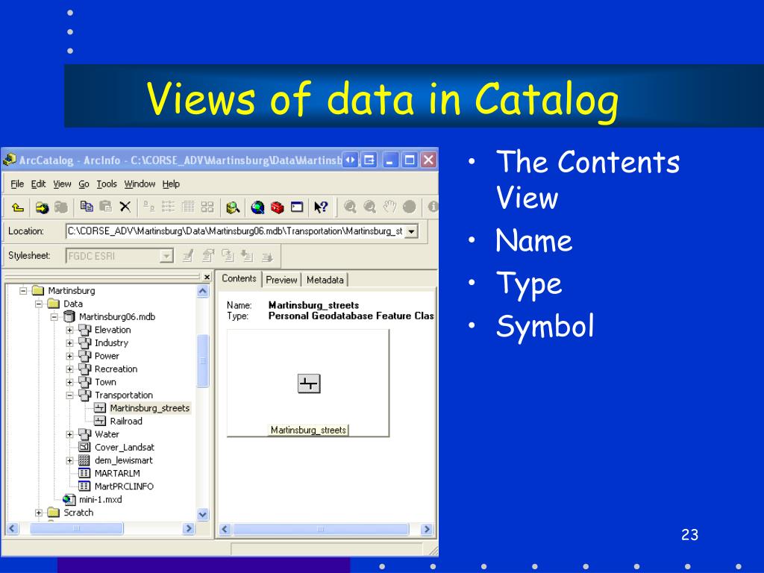Switch to Details view button
Image resolution: width=764 pixels, height=573 pixels.
(x=188, y=207)
